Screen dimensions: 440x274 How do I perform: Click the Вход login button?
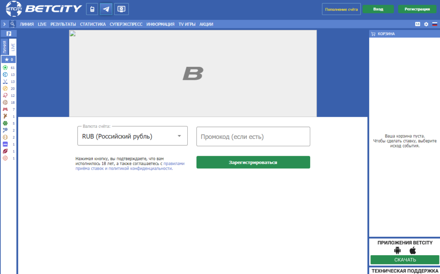378,9
